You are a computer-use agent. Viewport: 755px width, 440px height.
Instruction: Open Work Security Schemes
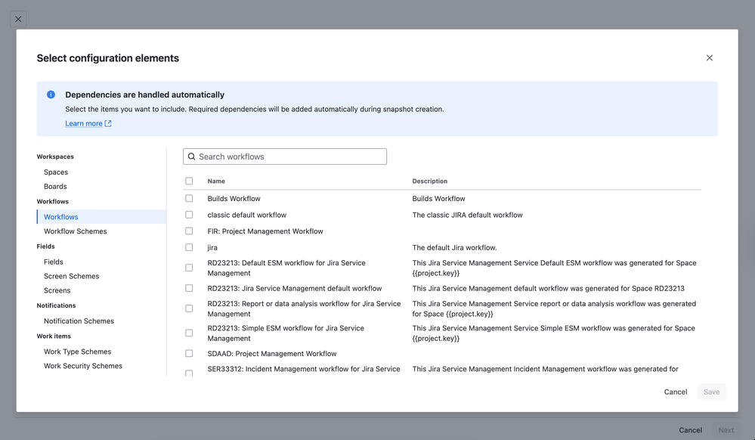pos(83,366)
